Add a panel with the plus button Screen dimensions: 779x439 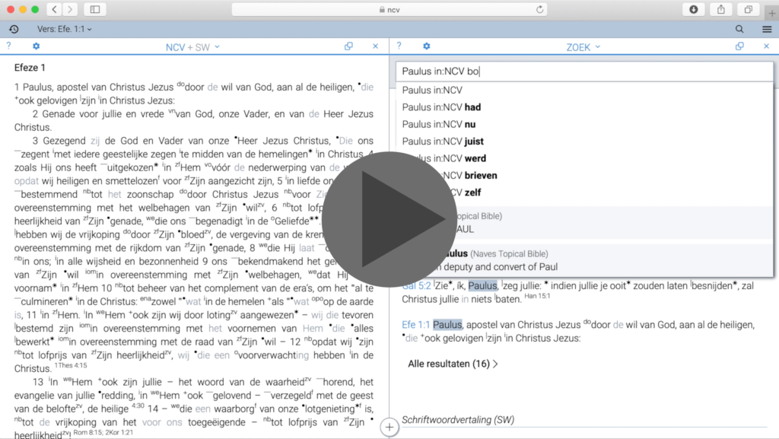point(389,427)
